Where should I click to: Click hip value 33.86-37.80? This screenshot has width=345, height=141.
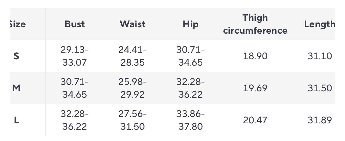191,120
